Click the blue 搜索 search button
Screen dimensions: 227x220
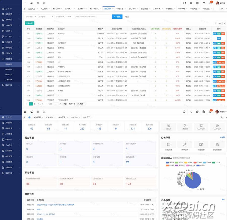tap(117, 17)
